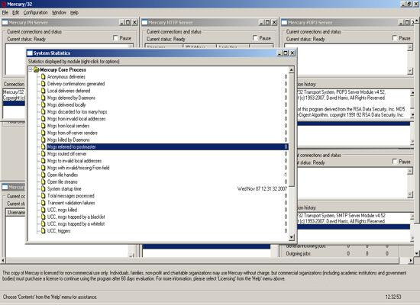Open the Edit menu
The height and width of the screenshot is (305, 420).
pos(15,12)
